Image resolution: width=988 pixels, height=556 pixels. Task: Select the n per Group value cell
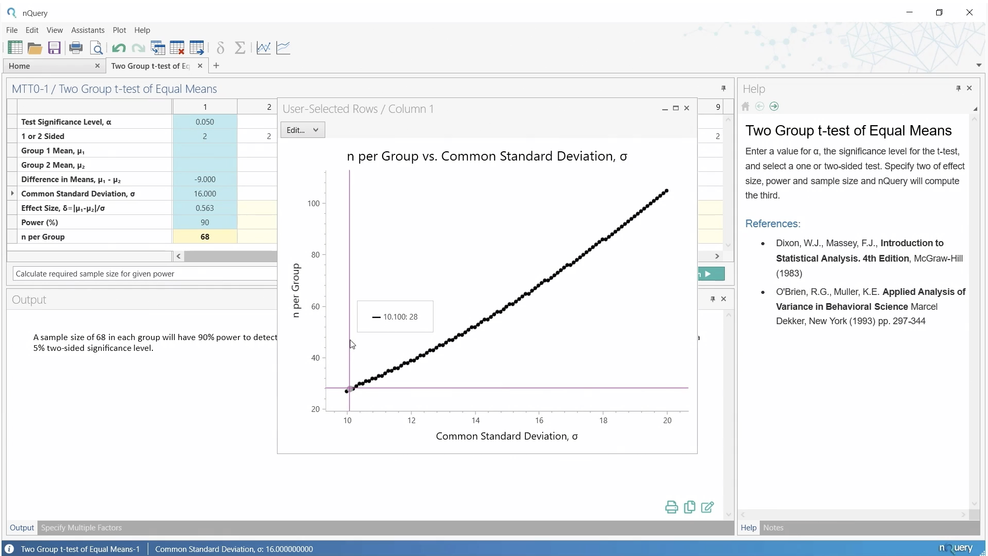click(x=205, y=237)
